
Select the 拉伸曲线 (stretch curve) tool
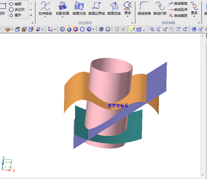click(x=45, y=8)
